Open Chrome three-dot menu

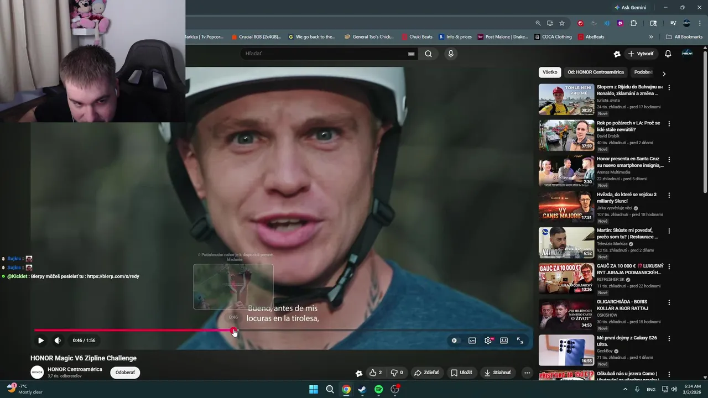click(699, 23)
